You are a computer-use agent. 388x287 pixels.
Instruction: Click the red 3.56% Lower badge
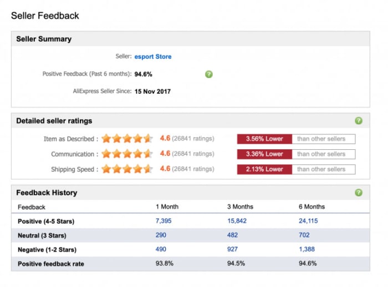pos(264,139)
